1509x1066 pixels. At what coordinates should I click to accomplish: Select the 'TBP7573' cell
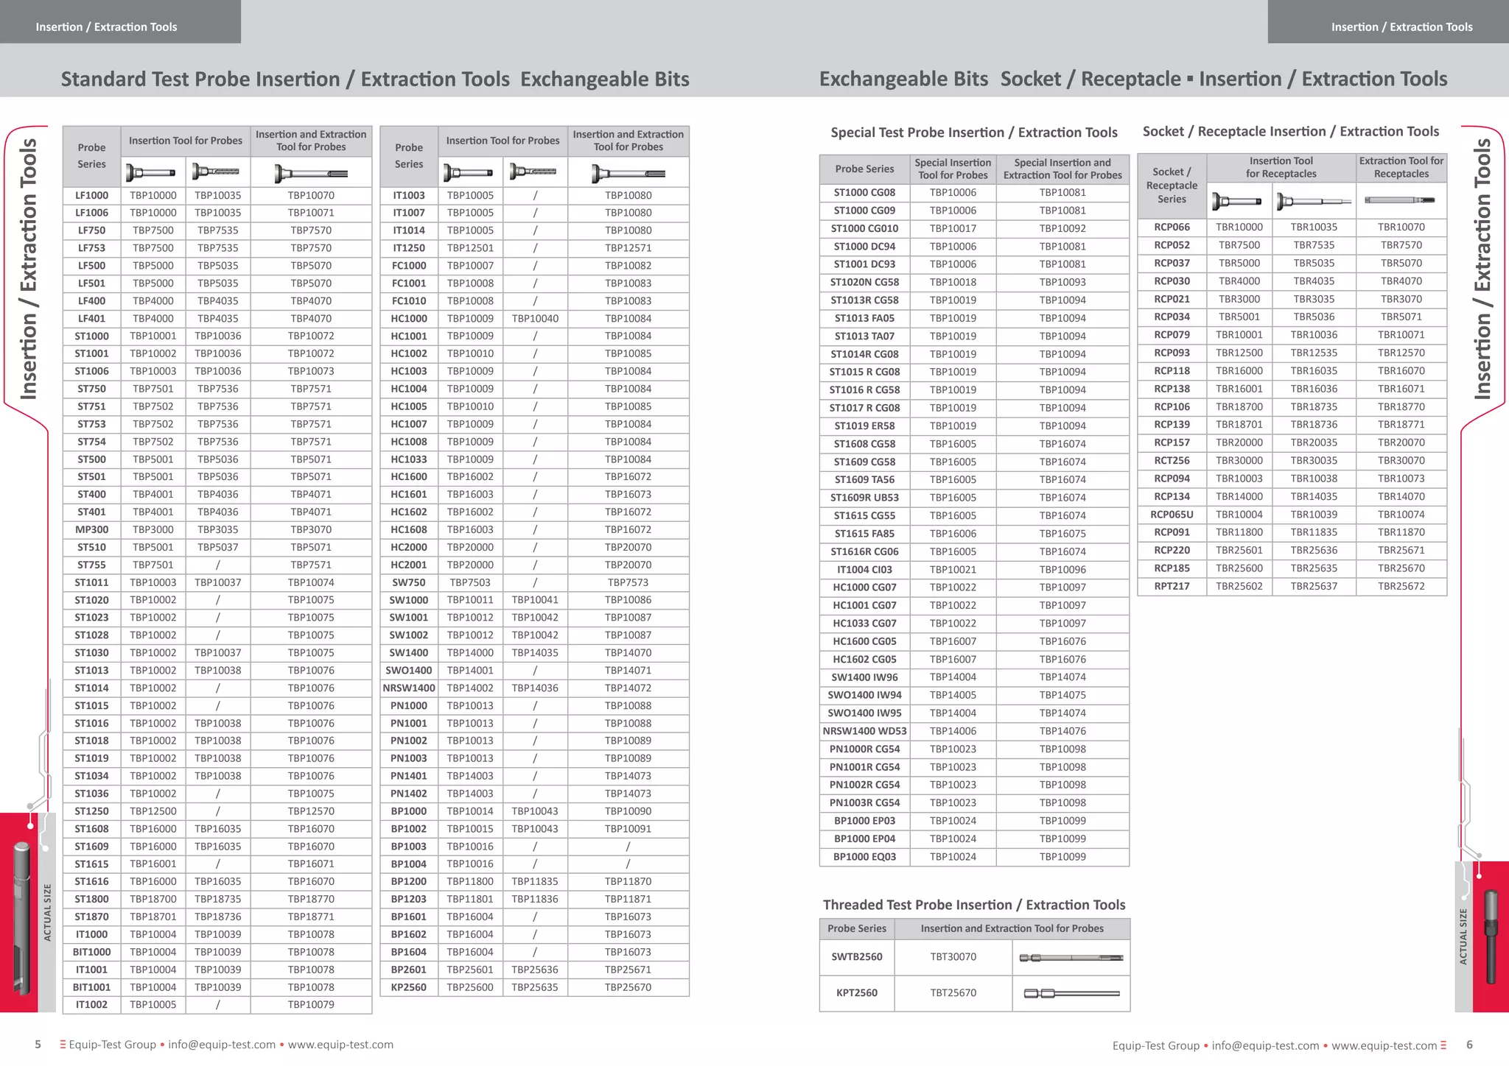629,582
